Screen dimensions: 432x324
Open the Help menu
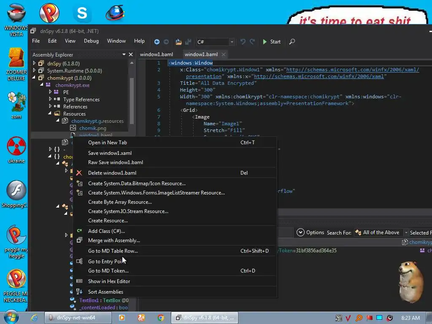pyautogui.click(x=139, y=41)
